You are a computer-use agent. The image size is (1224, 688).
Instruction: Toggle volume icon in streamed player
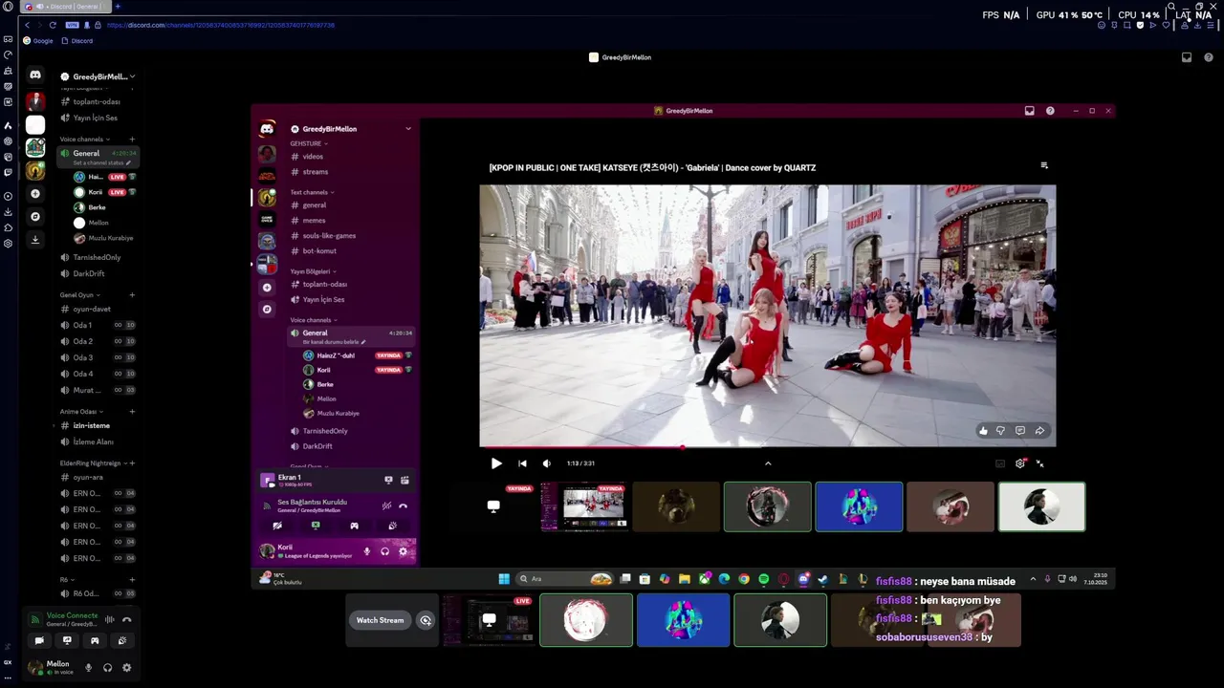click(547, 463)
